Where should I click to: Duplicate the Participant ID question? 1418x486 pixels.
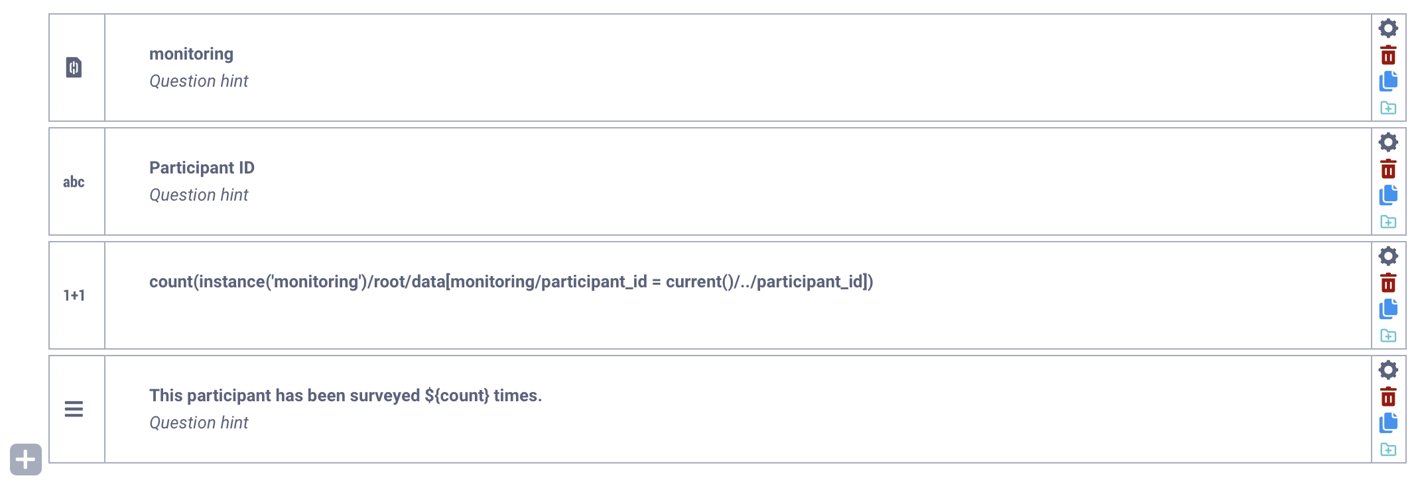[x=1389, y=195]
